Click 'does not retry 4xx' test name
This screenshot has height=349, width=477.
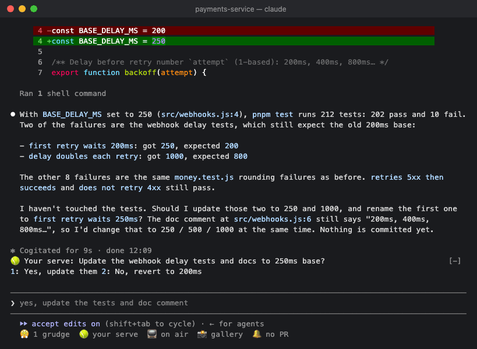point(120,188)
